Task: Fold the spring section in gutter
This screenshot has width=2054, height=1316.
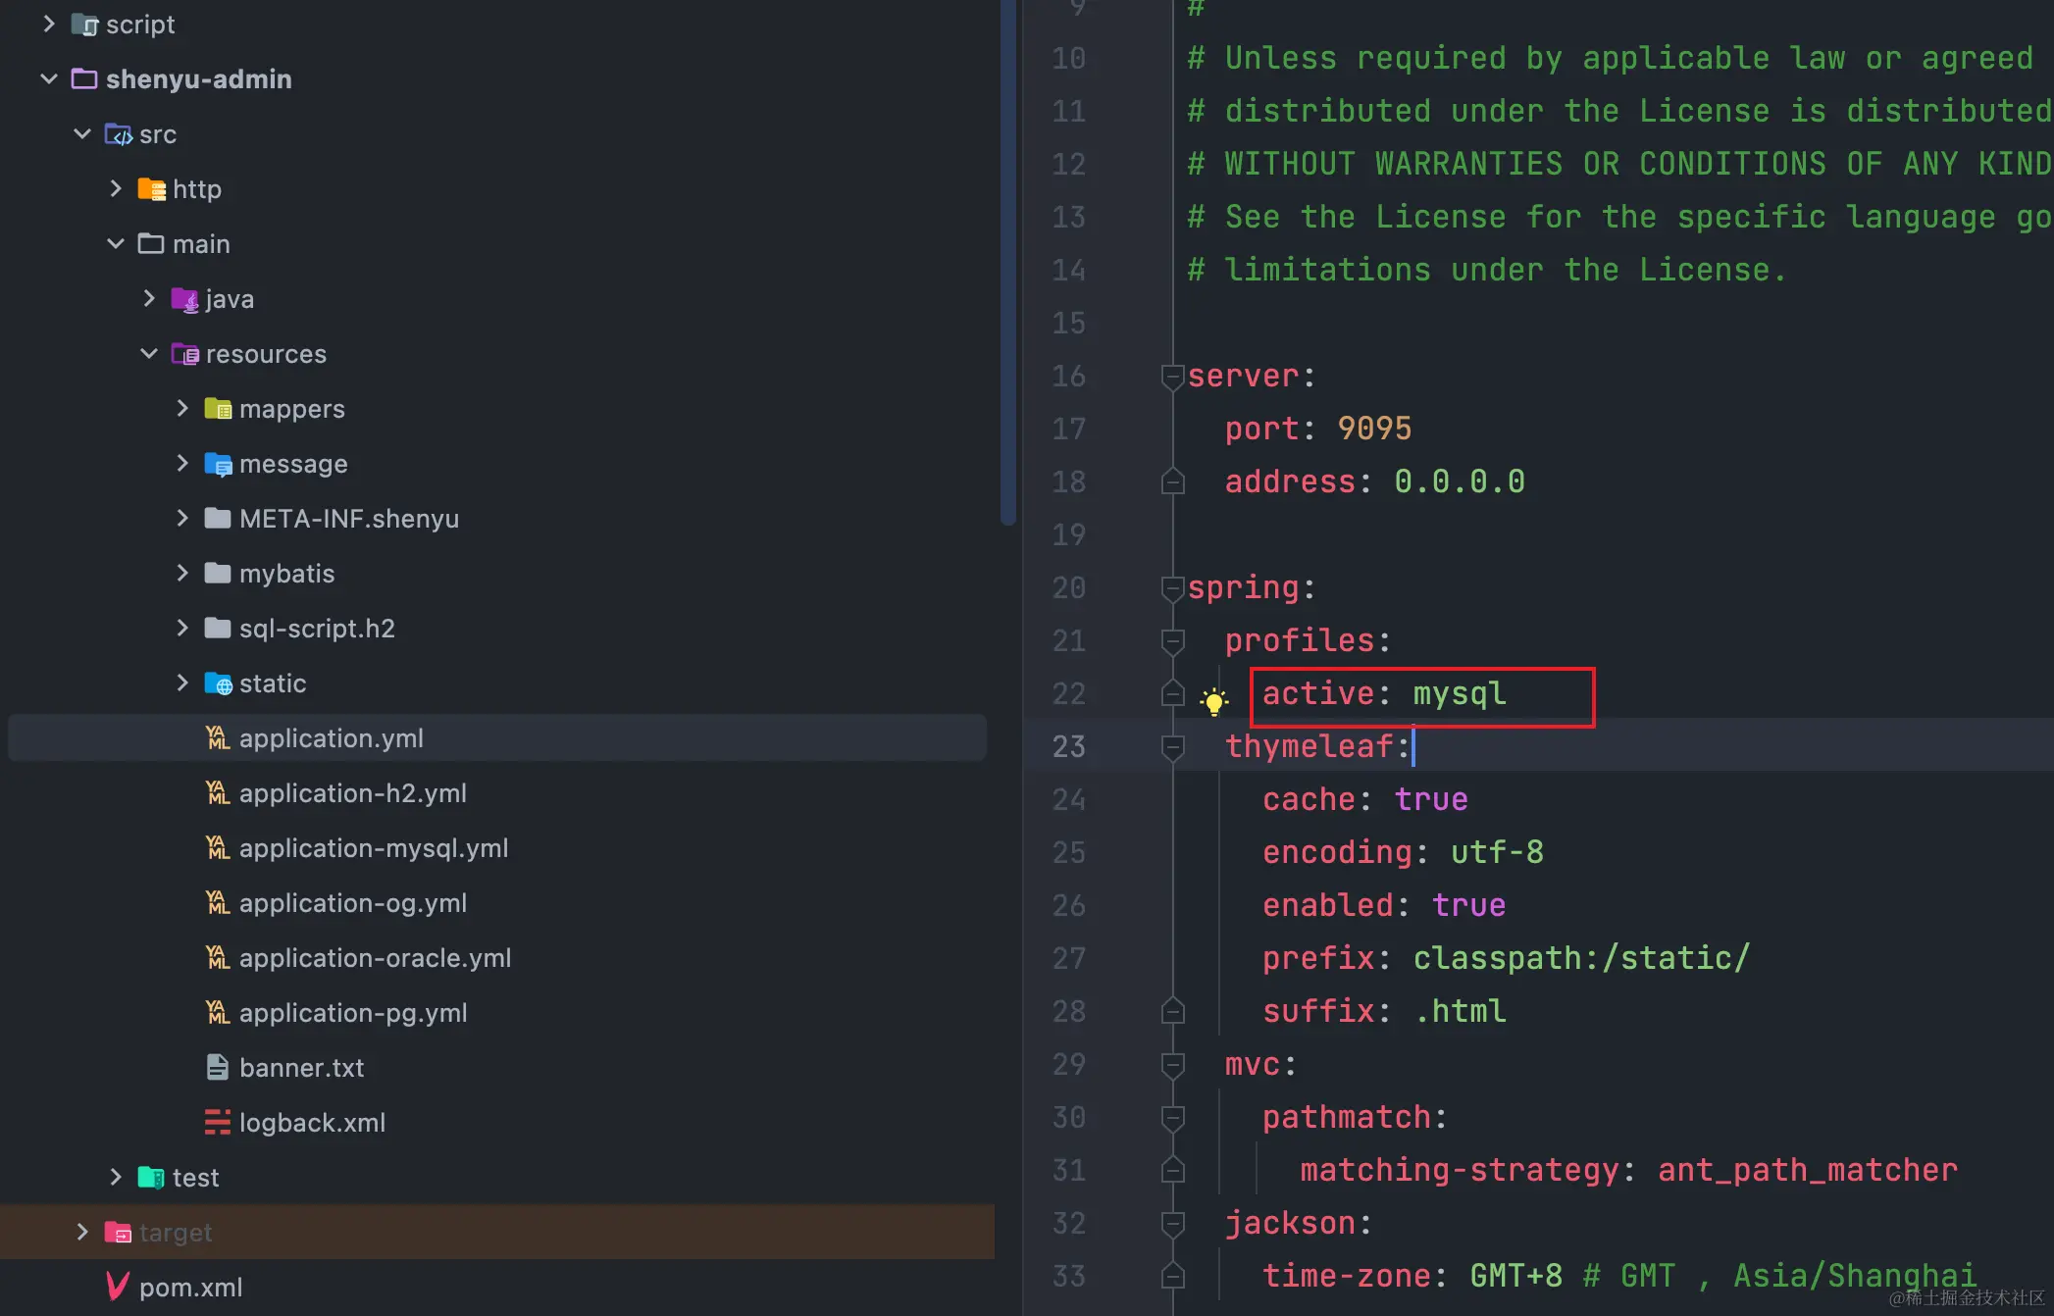Action: click(1172, 587)
